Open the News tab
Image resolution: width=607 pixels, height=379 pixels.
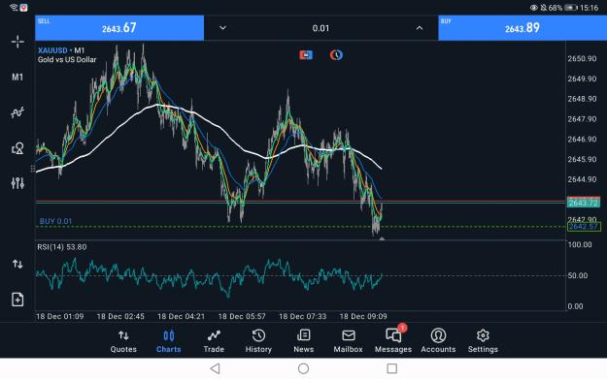coord(303,341)
